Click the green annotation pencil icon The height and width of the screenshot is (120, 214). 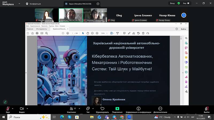pyautogui.click(x=5, y=102)
